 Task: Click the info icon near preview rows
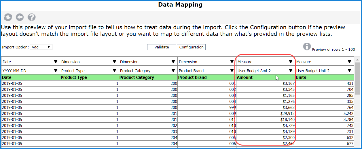307,46
